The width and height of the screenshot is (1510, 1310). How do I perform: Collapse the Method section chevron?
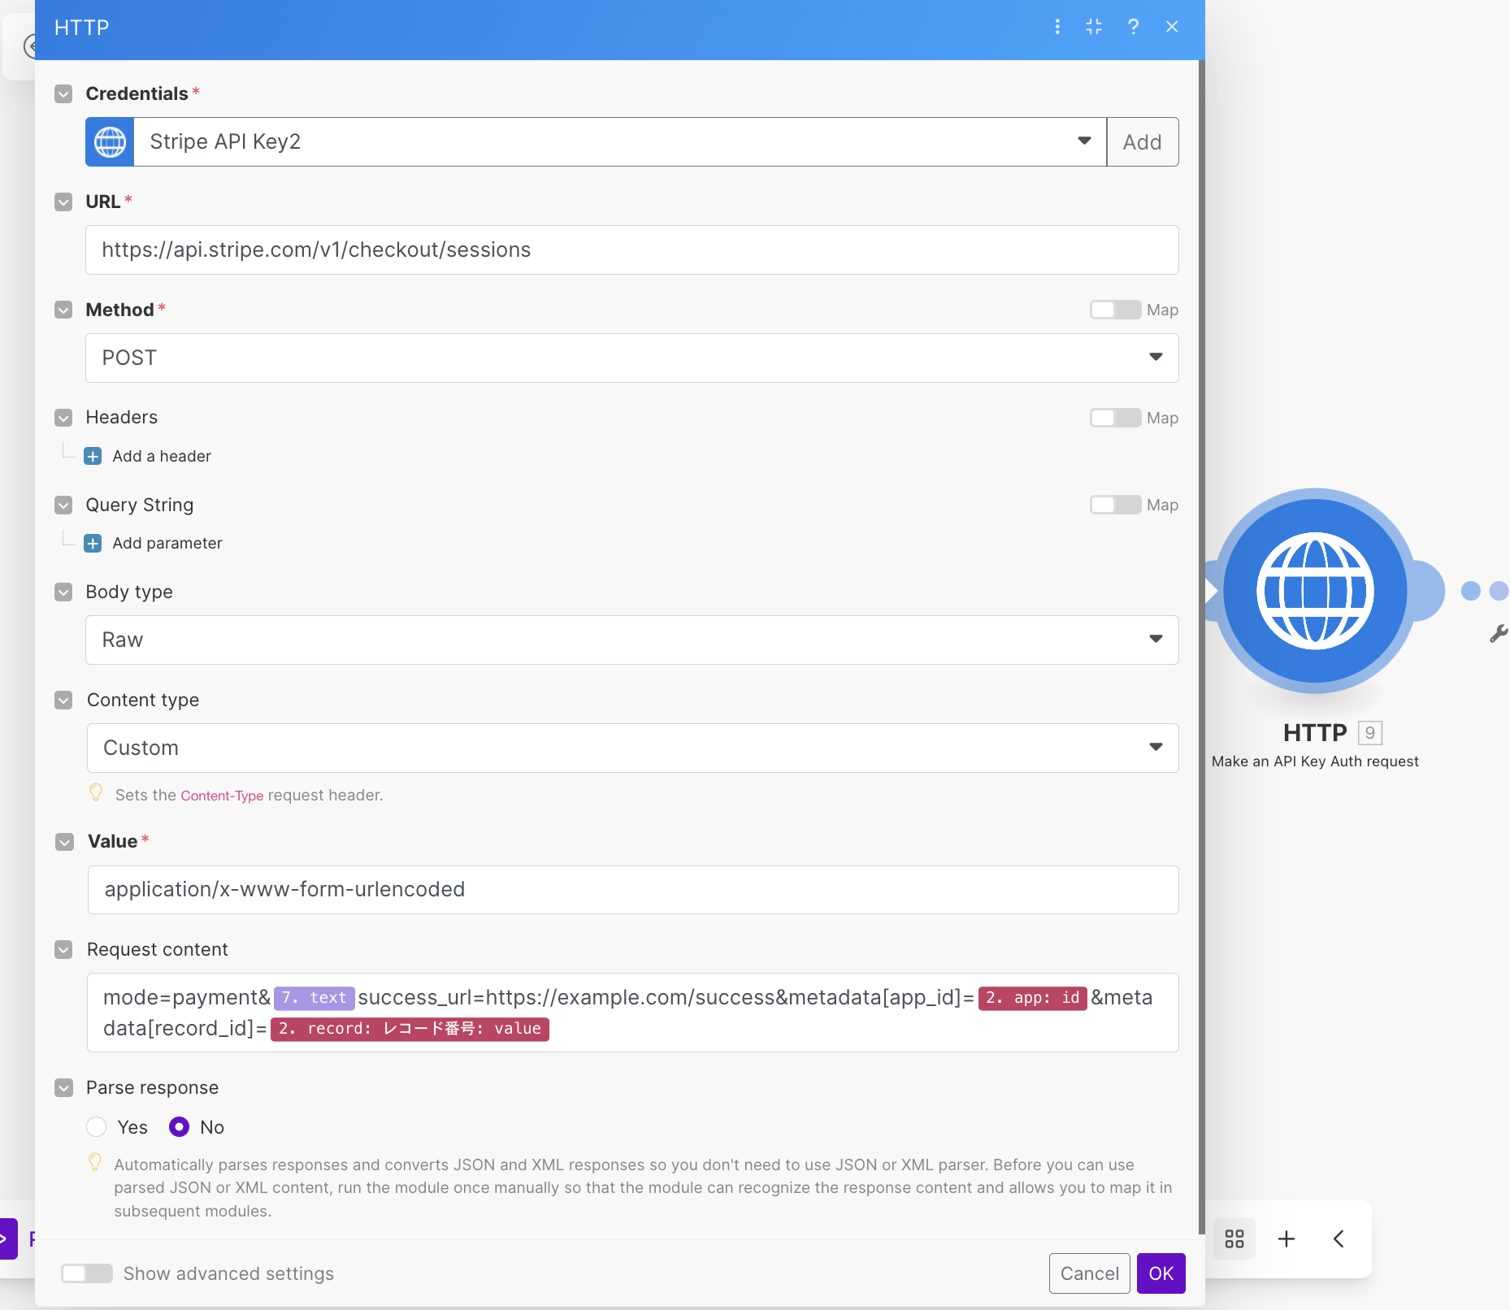(63, 310)
